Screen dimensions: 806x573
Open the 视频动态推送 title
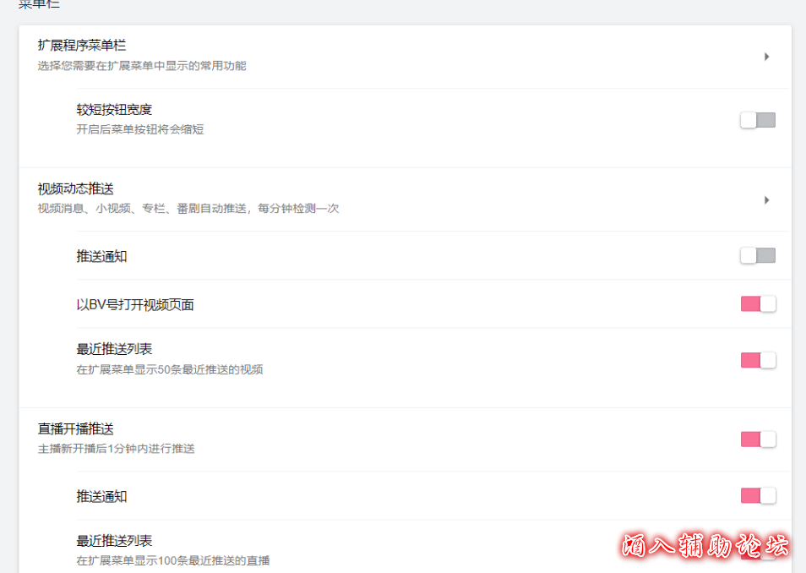(75, 188)
